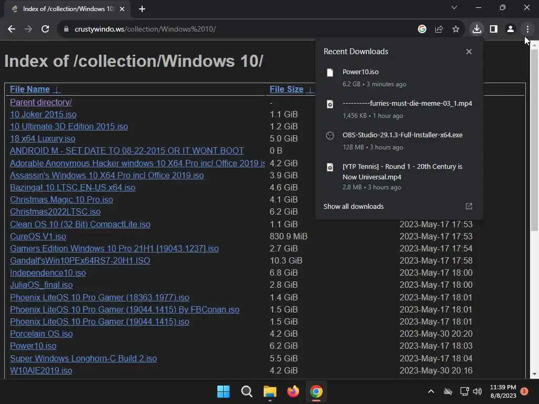Download Christmas.Magic.10.Pro.iso
The width and height of the screenshot is (539, 404).
(62, 199)
